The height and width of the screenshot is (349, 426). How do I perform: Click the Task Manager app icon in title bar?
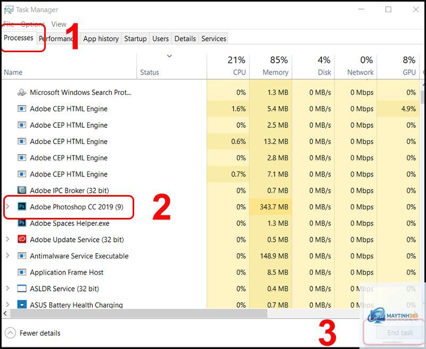[x=9, y=10]
